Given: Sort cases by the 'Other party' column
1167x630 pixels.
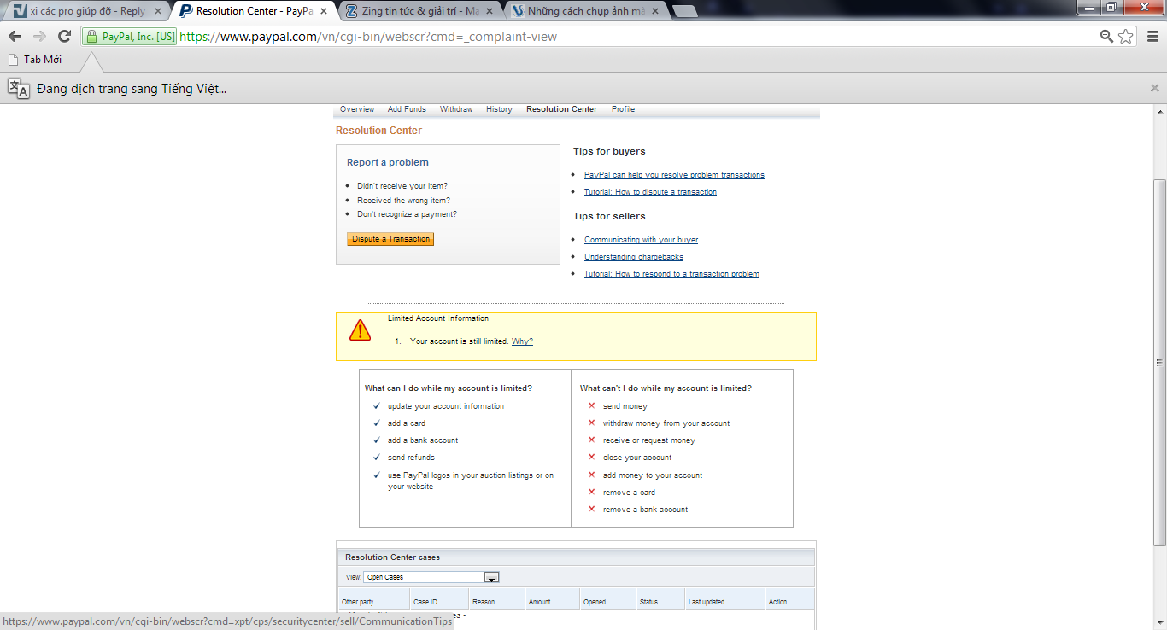Looking at the screenshot, I should pyautogui.click(x=358, y=602).
